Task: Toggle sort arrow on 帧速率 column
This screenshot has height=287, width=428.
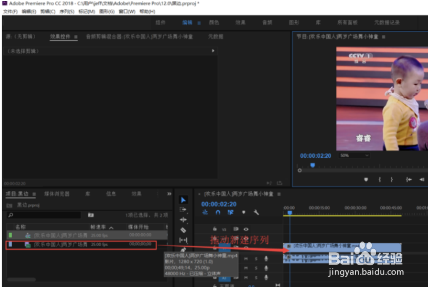Action: pos(111,227)
